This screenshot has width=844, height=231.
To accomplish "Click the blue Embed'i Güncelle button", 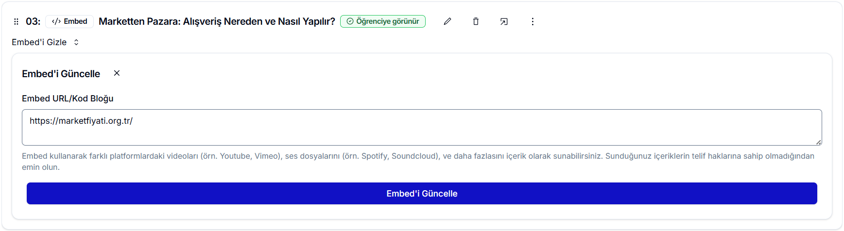I will click(422, 194).
